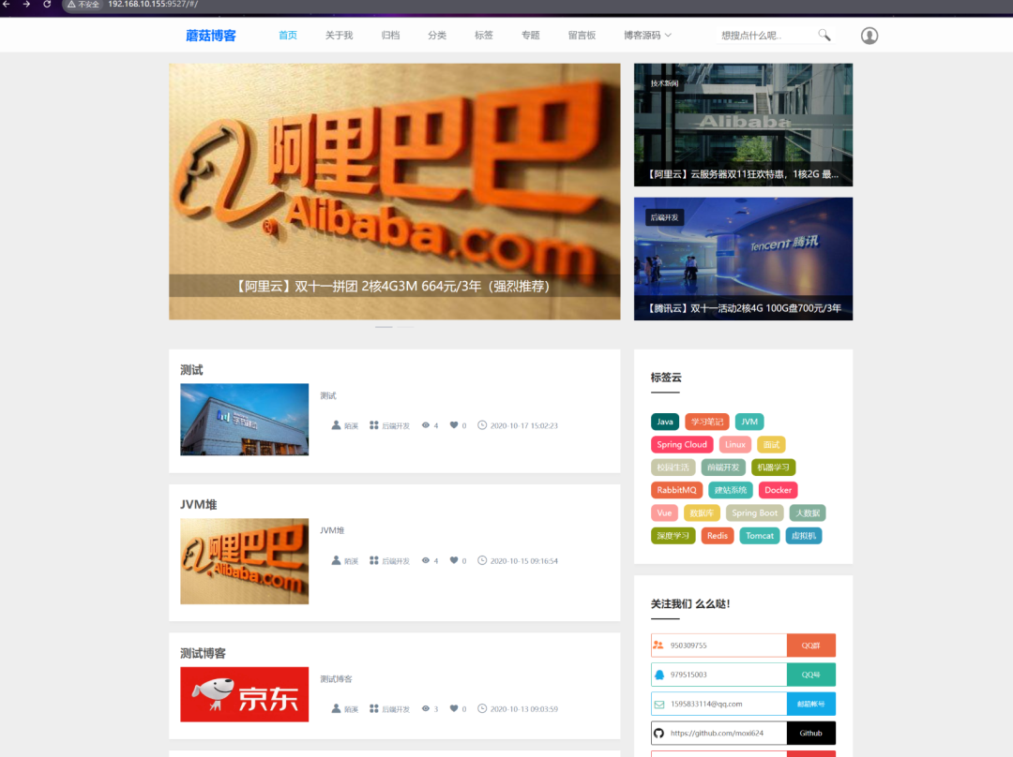
Task: Click the email envelope icon
Action: 659,705
